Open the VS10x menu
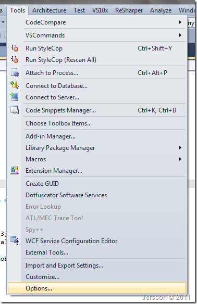 (x=100, y=10)
